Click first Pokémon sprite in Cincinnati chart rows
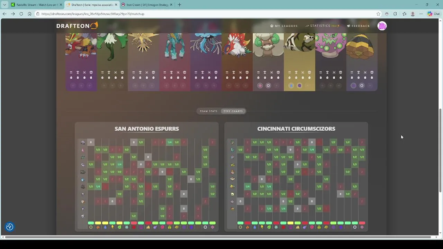Screen dimensions: 443x249 (232, 142)
